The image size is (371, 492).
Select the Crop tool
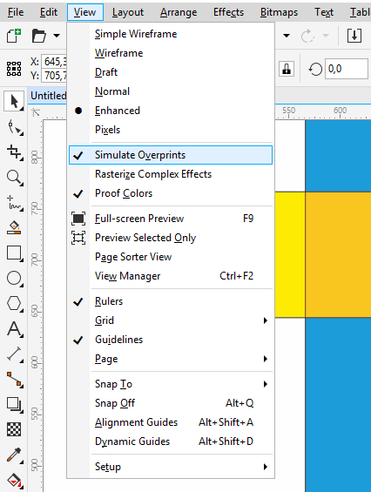pos(15,152)
